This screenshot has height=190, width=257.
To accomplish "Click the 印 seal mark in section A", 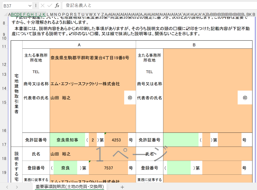I will [x=130, y=98].
